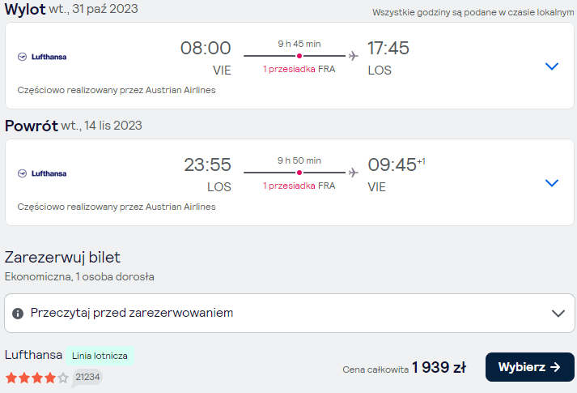Click Lufthansa logo on outbound flight
The height and width of the screenshot is (393, 577).
coord(42,57)
